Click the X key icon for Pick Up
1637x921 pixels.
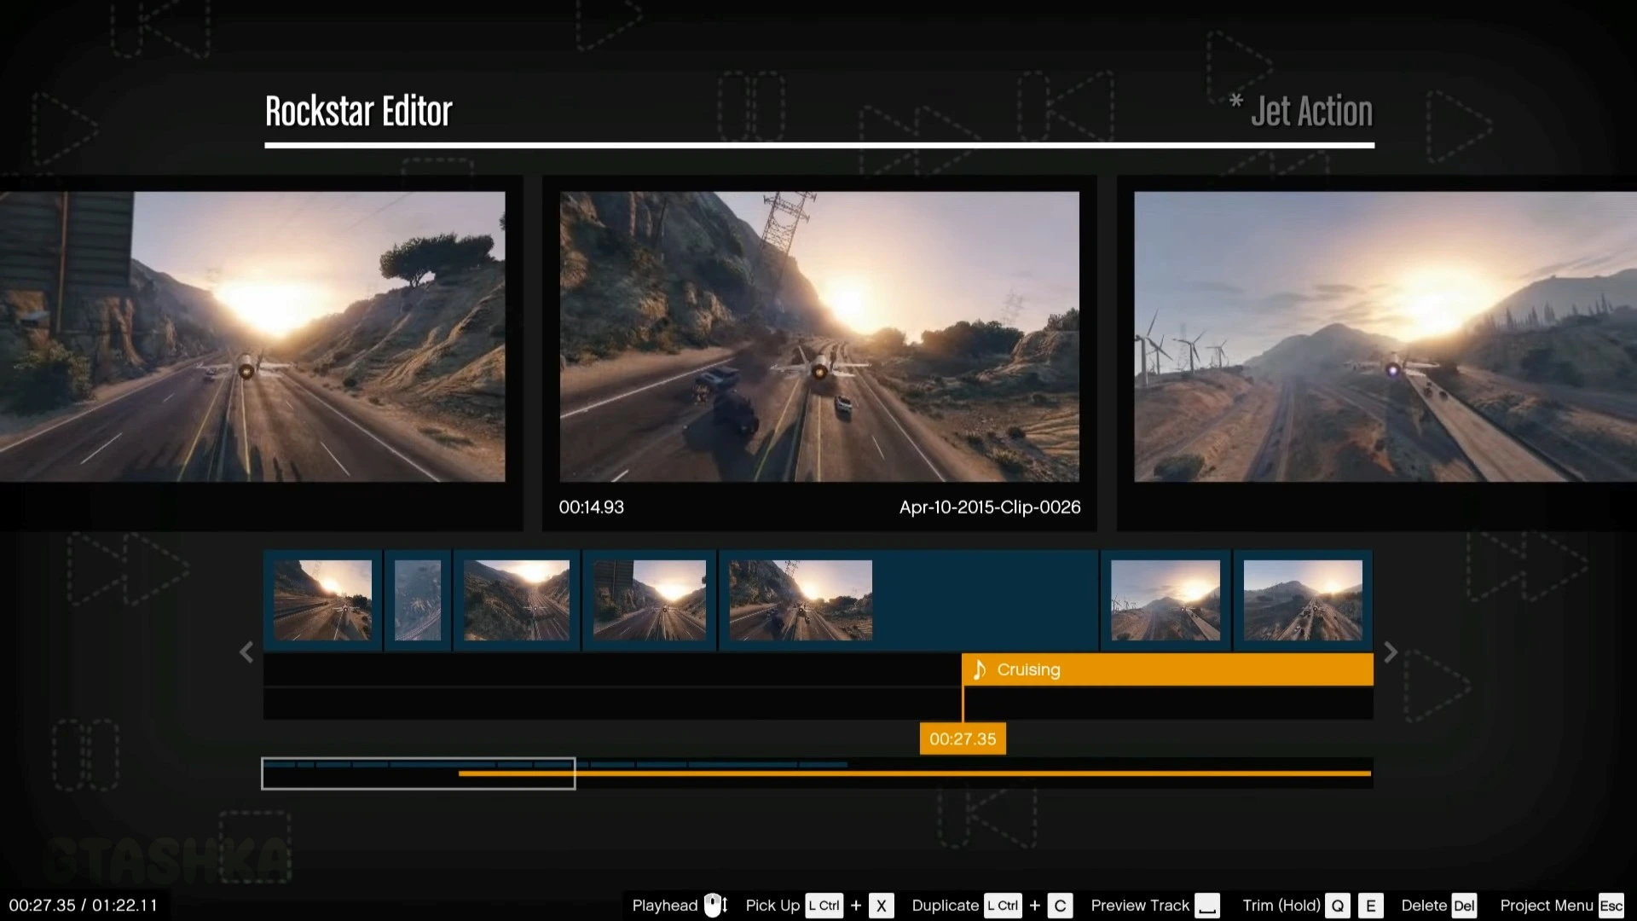[882, 906]
